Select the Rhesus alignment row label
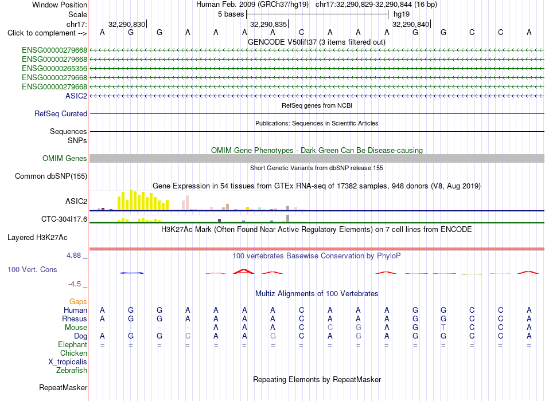Screen dimensions: 545x401 pos(75,319)
